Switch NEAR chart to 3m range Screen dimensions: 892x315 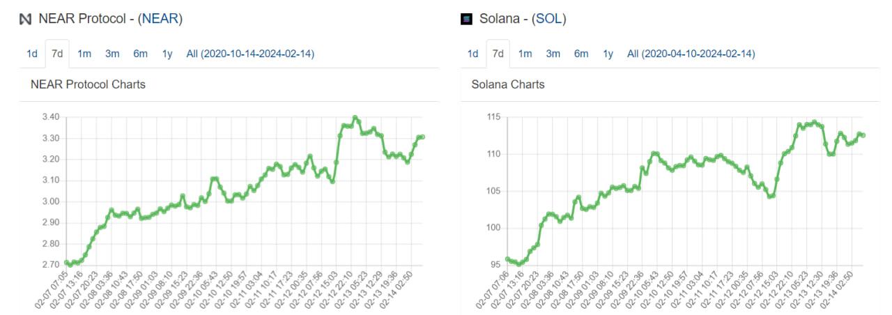(x=112, y=54)
